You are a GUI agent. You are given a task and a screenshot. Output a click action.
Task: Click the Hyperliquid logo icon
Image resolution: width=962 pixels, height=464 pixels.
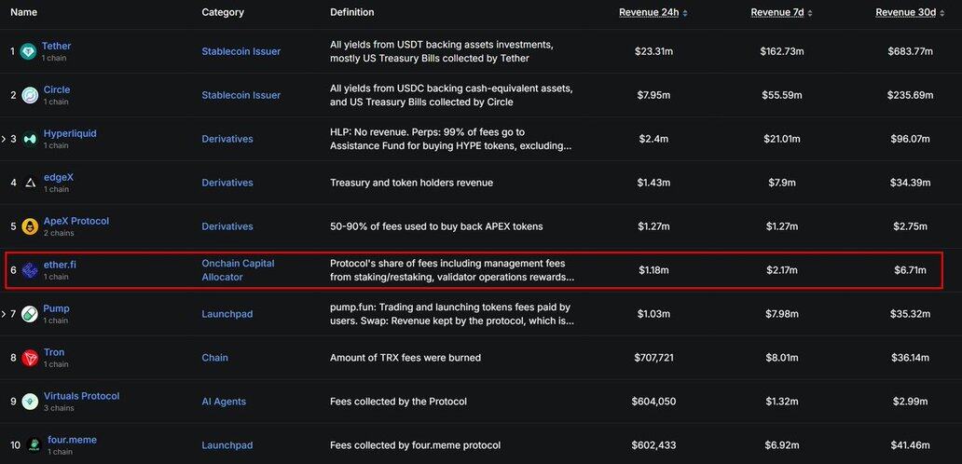(x=30, y=139)
